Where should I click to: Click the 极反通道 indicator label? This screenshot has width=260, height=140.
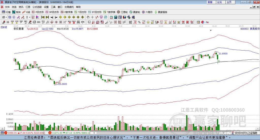(x=18, y=29)
